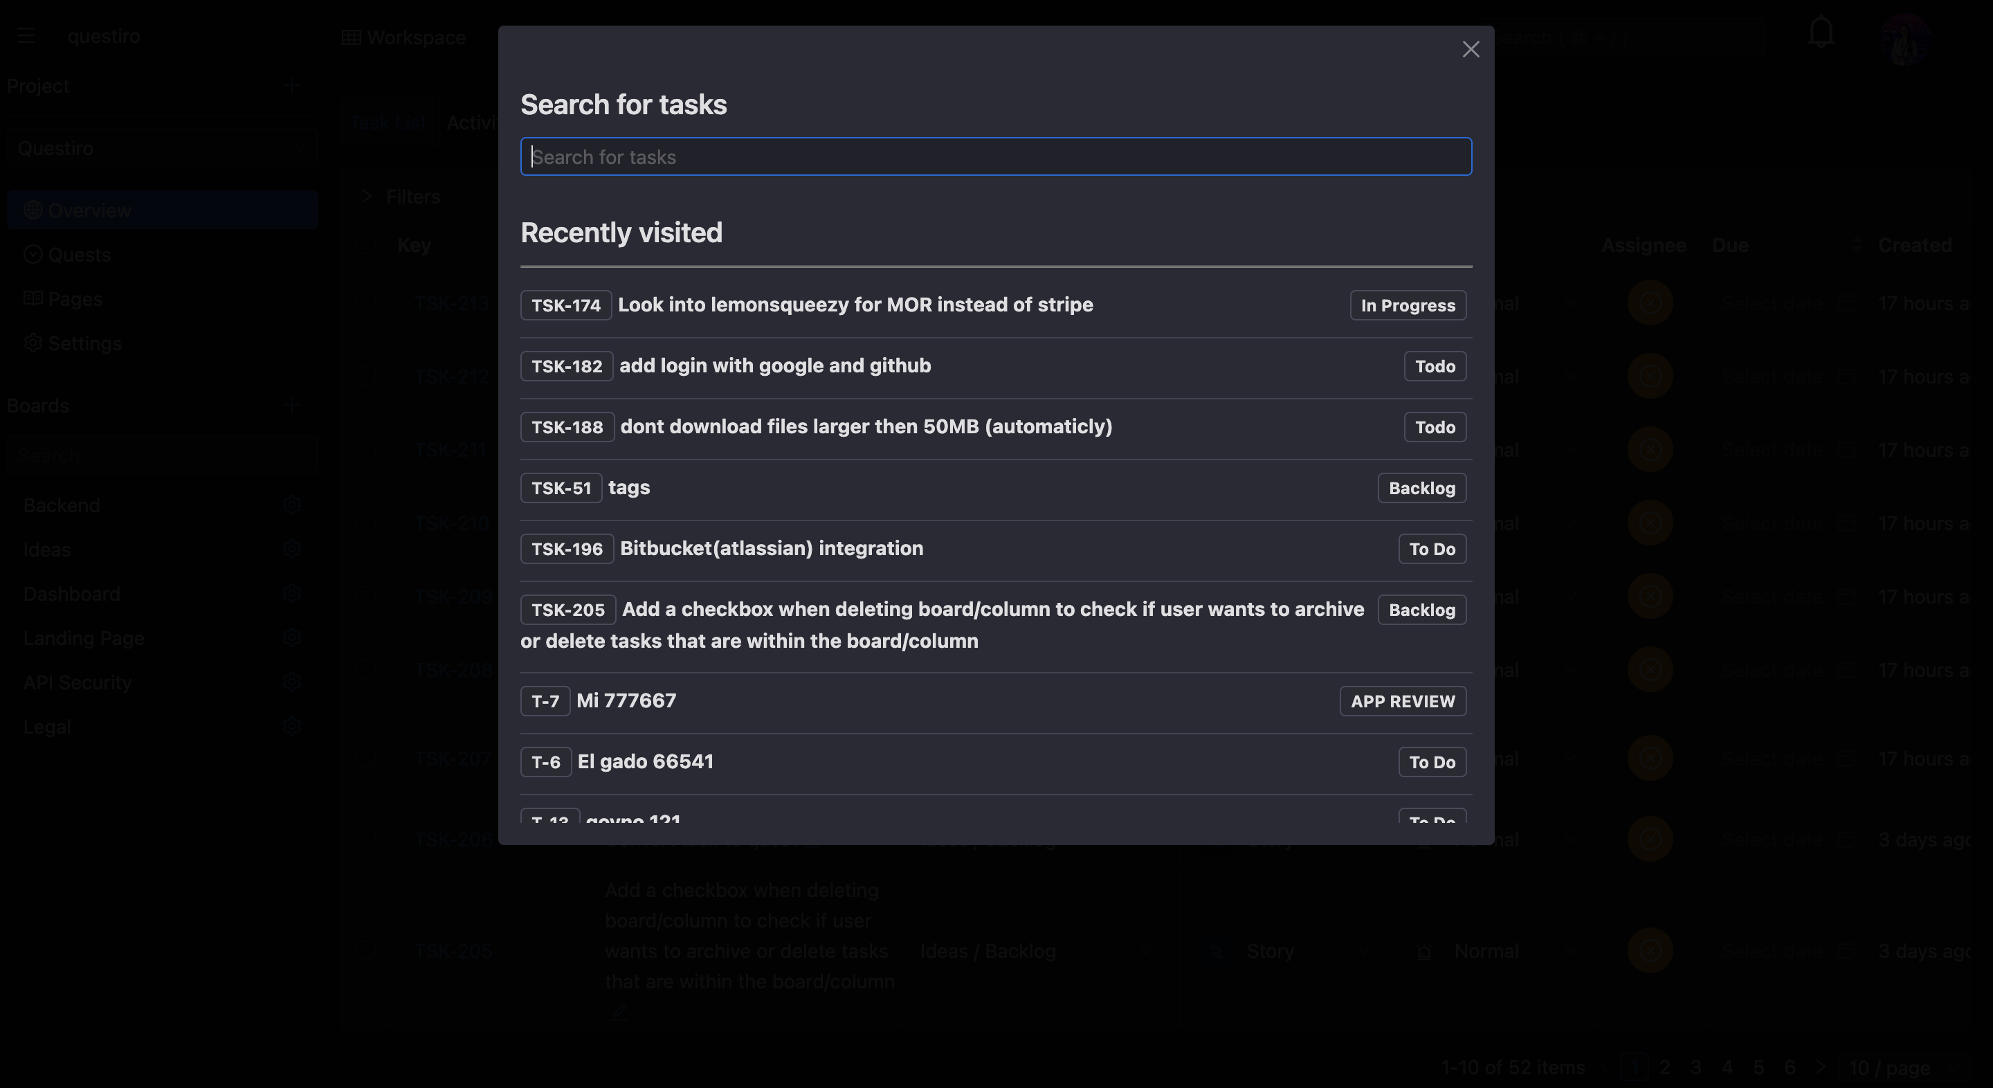This screenshot has height=1088, width=1993.
Task: Open settings gear for Backend board
Action: (x=291, y=505)
